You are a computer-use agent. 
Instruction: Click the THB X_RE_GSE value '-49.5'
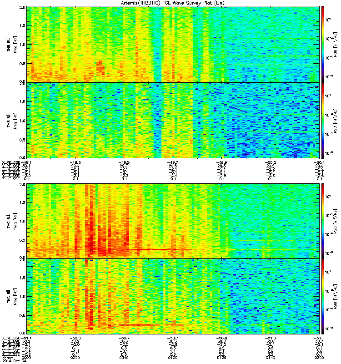(124, 162)
